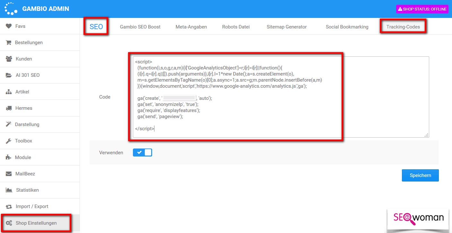Click the heart icon next to Favs
452x233 pixels.
[9, 26]
